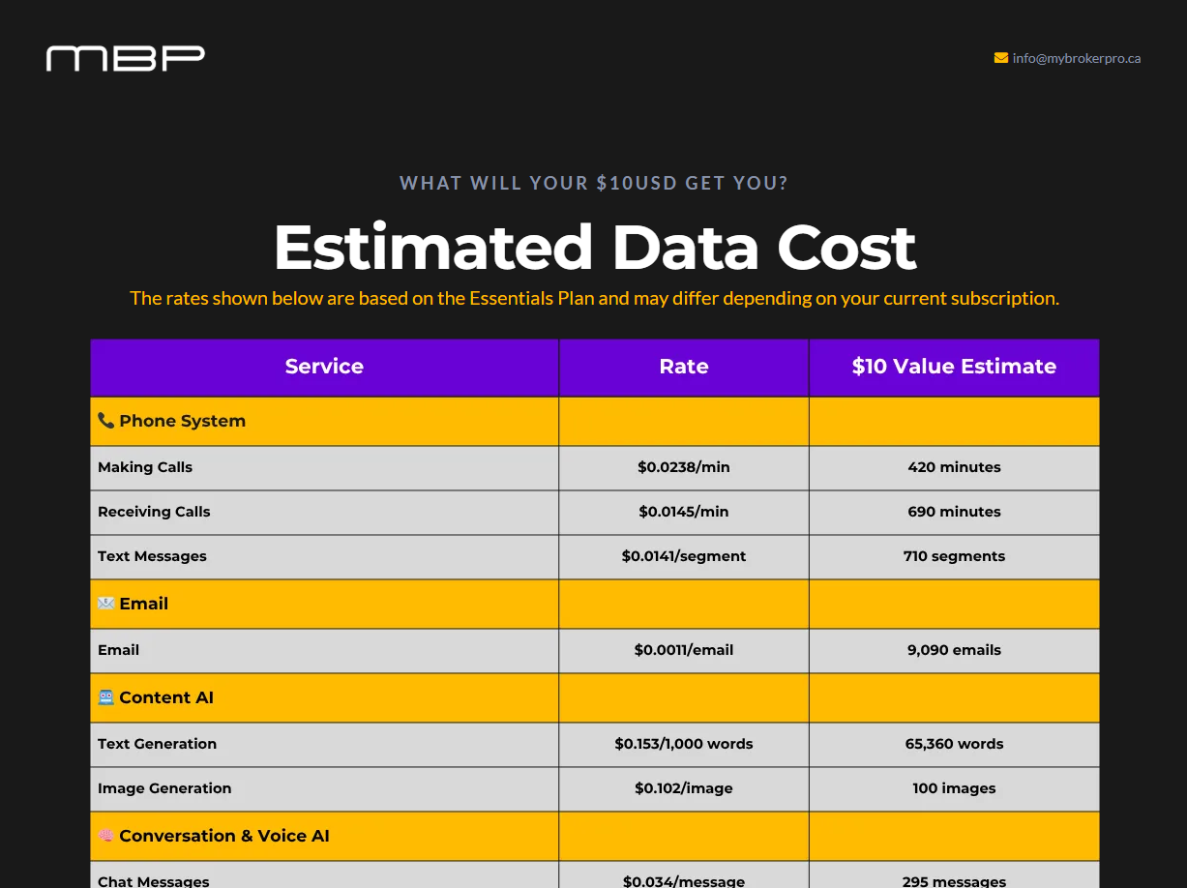Click the $10 Value Estimate header
Viewport: 1187px width, 888px height.
tap(954, 367)
